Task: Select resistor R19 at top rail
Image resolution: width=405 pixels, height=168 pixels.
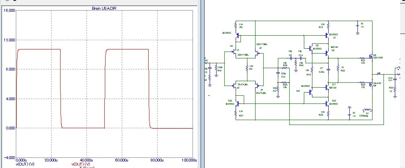Action: coord(328,25)
